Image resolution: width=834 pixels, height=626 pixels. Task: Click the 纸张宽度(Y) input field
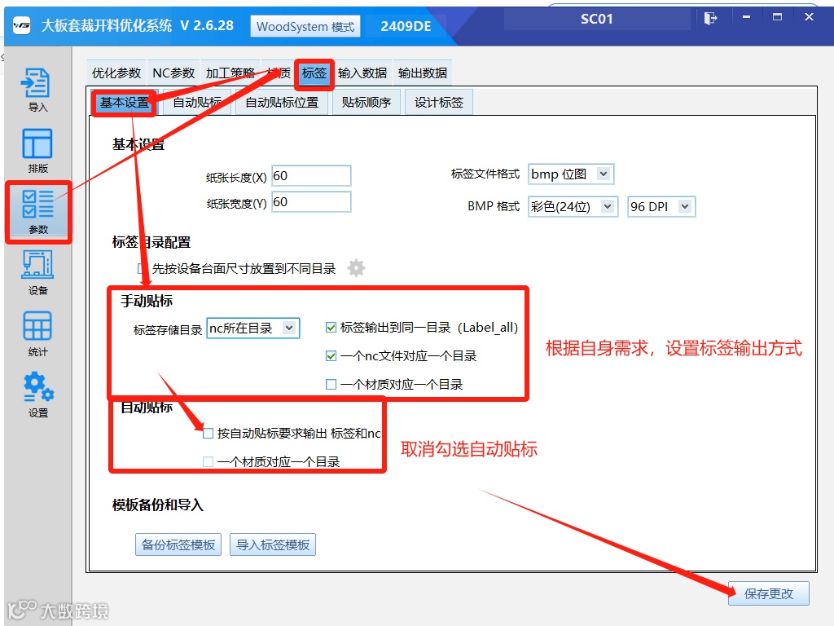pyautogui.click(x=311, y=202)
